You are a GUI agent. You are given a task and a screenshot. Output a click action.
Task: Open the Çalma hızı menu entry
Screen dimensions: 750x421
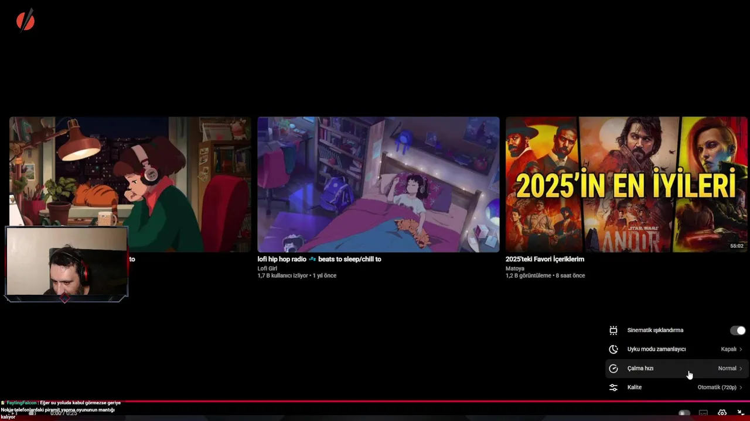pyautogui.click(x=676, y=368)
